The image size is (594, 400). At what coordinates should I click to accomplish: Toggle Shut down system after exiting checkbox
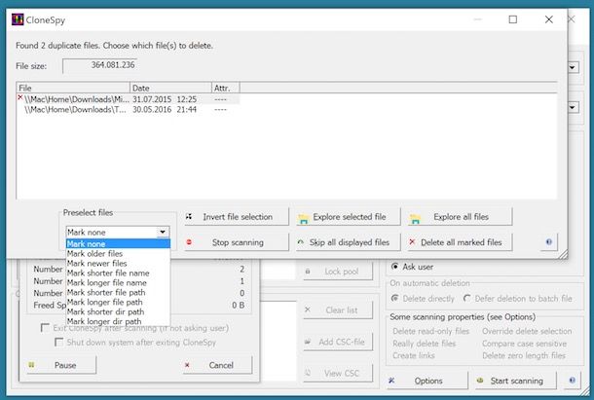click(x=58, y=343)
